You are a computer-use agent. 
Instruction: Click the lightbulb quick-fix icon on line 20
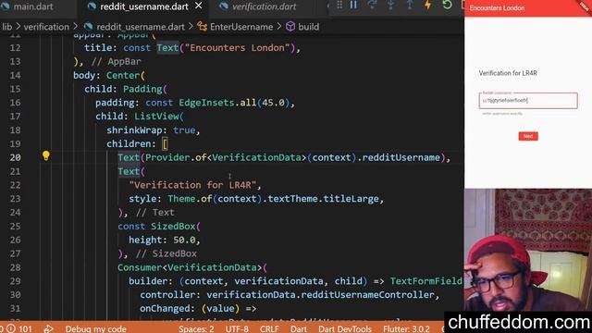click(45, 155)
